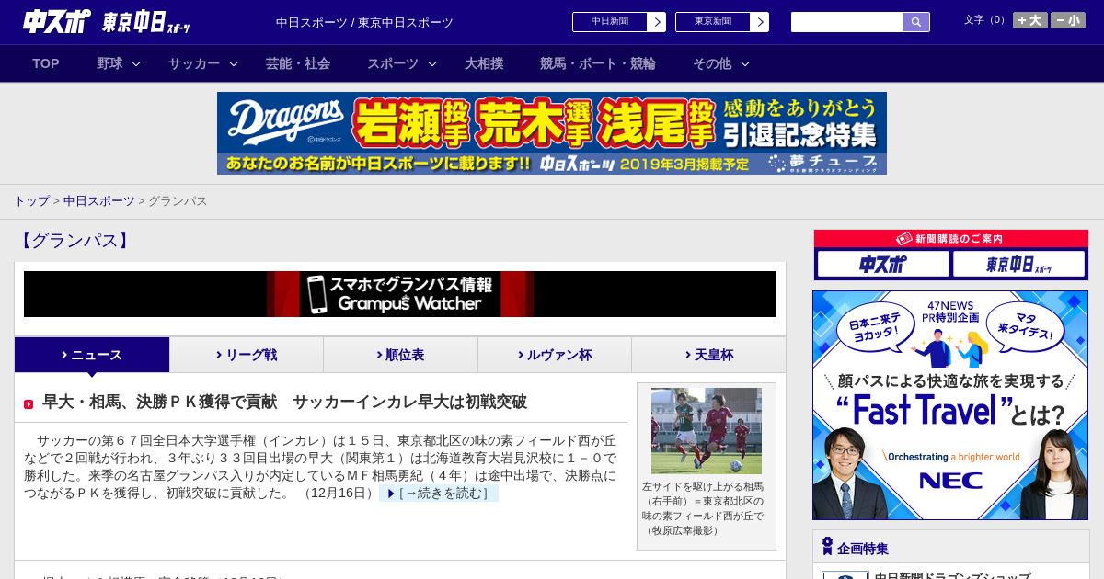The height and width of the screenshot is (579, 1104).
Task: Open the 早大・相馬 article headline
Action: click(285, 402)
